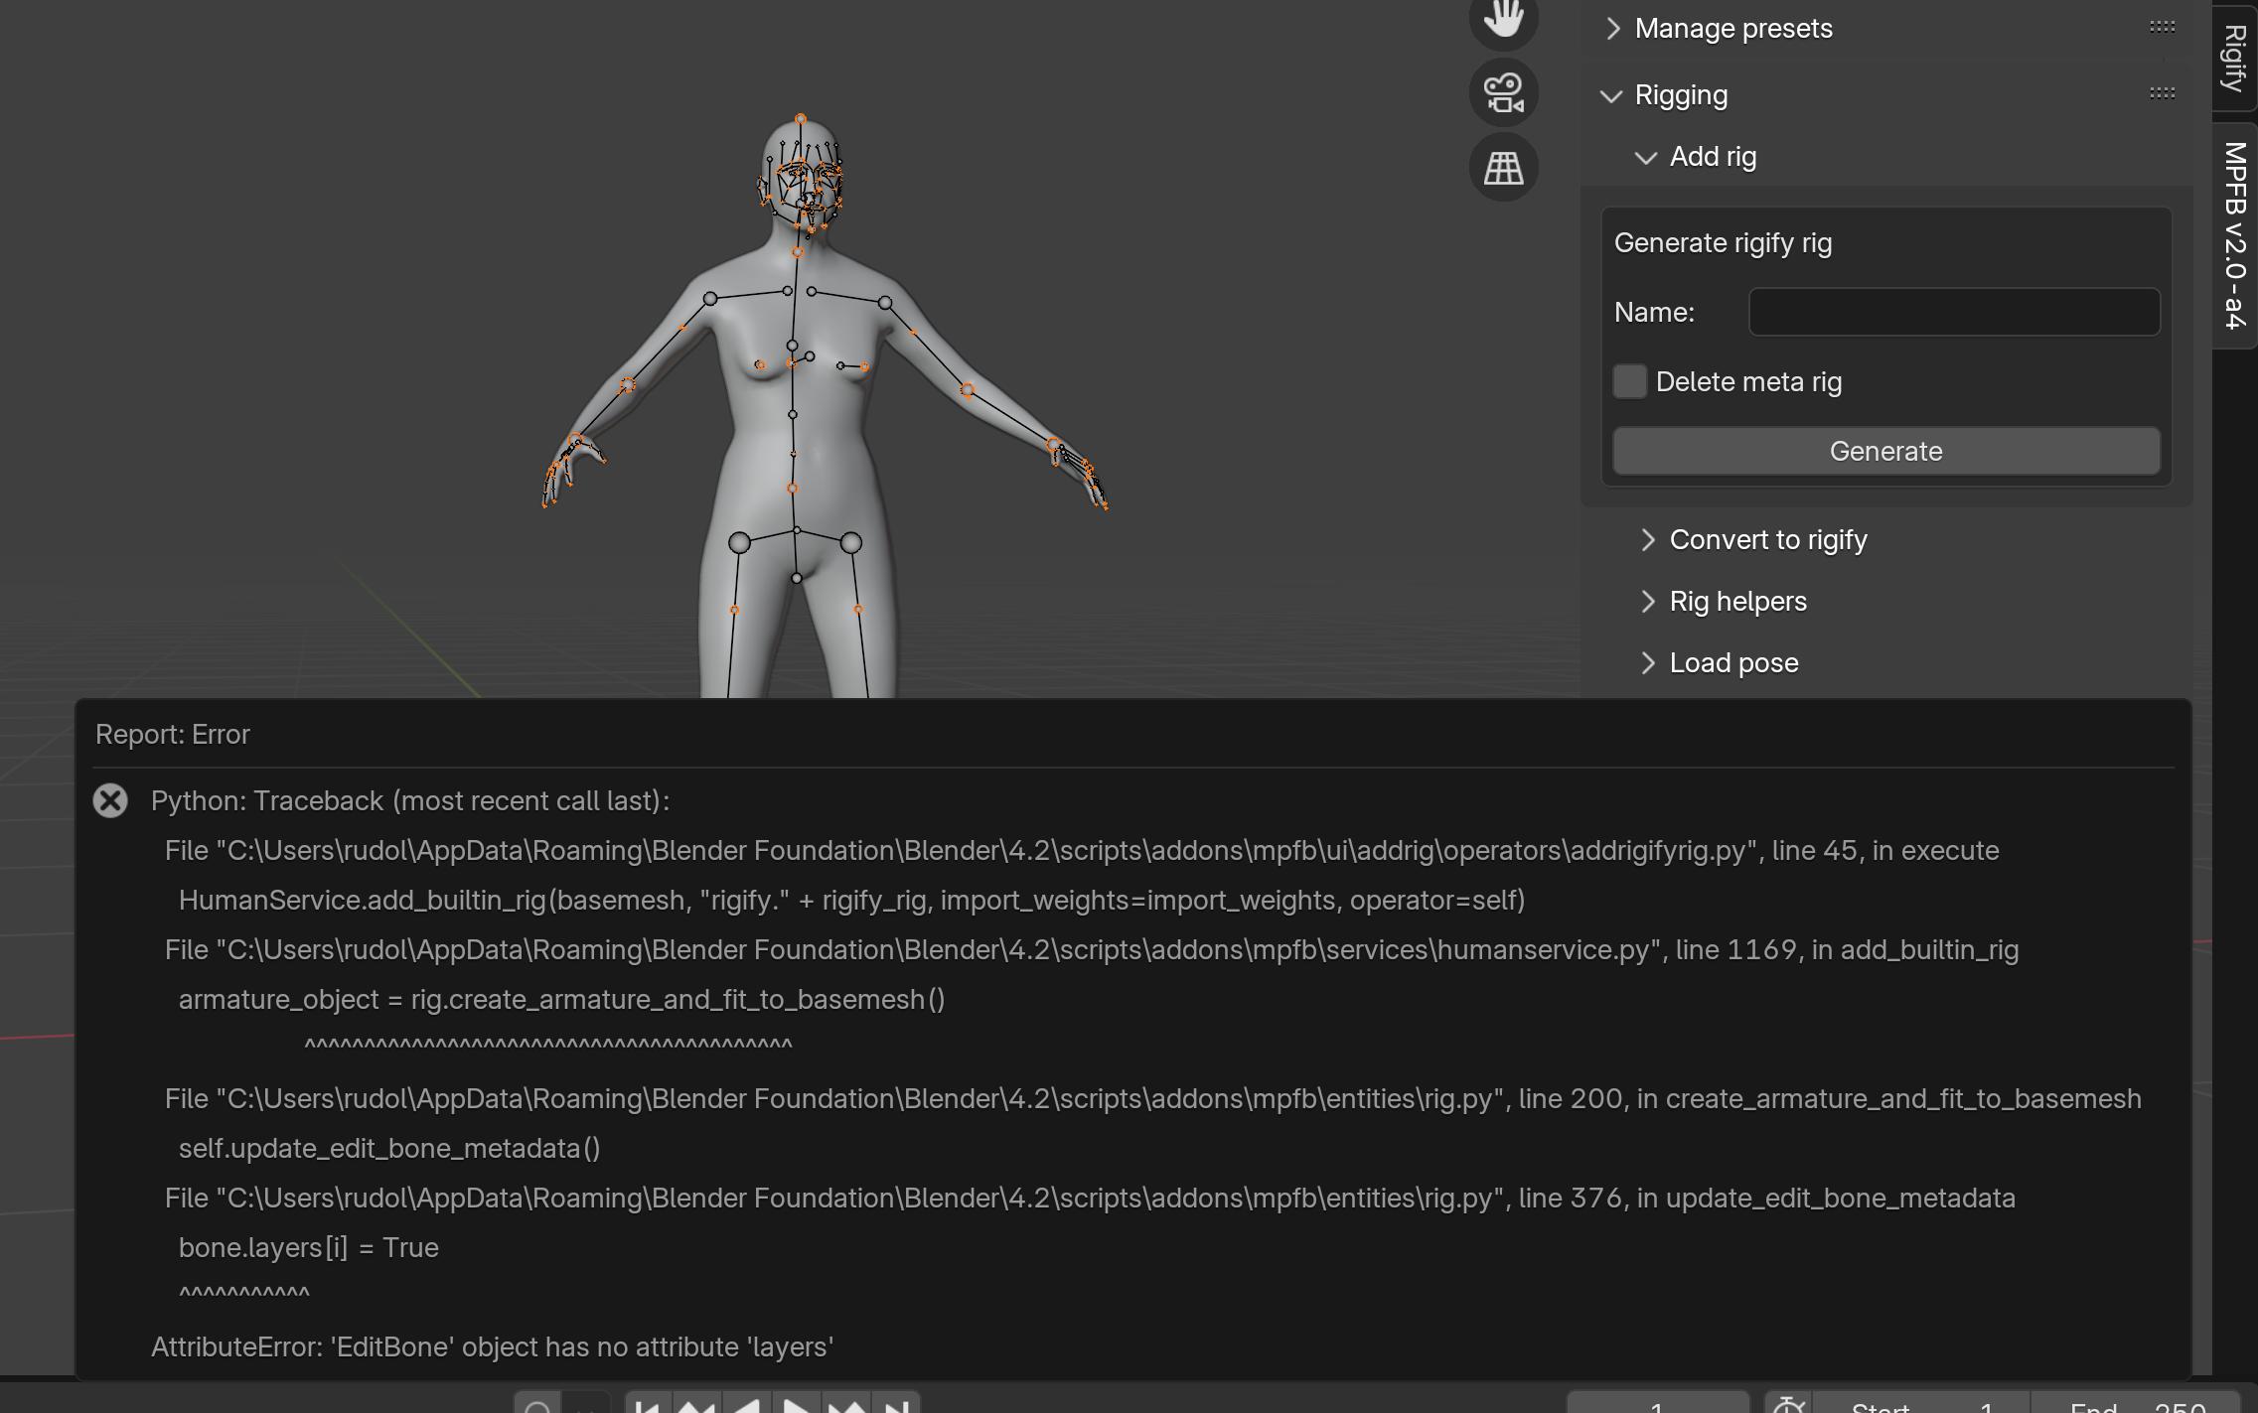Toggle use preview range stopwatch icon

[x=1789, y=1405]
